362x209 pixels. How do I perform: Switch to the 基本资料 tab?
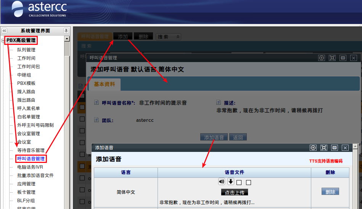(104, 84)
